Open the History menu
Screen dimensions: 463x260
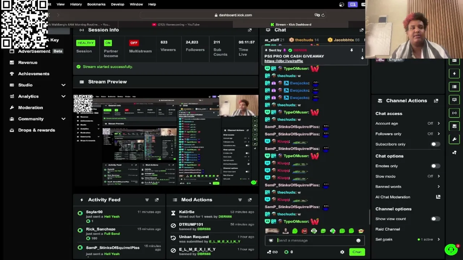click(76, 4)
